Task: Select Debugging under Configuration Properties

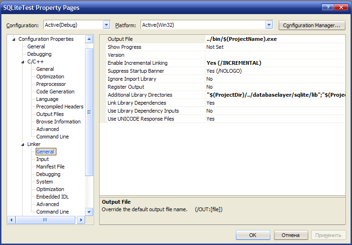Action: 39,54
